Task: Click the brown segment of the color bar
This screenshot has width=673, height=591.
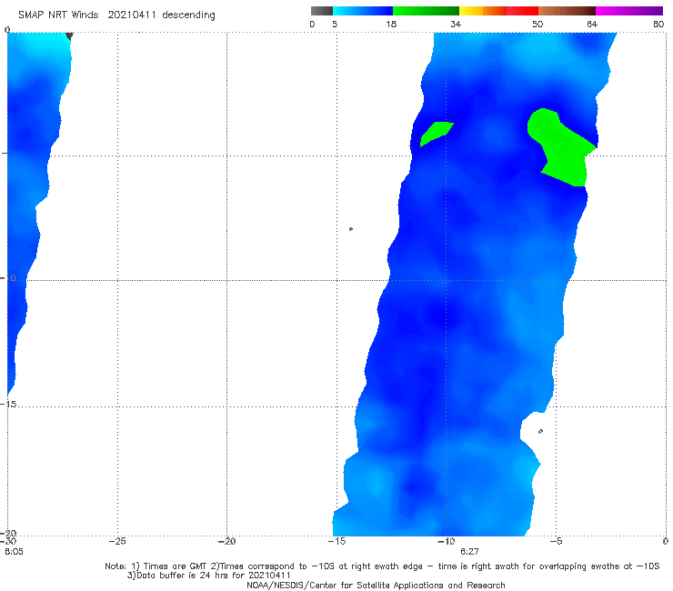Action: 567,11
